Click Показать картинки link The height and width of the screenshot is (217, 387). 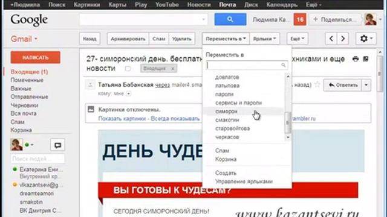[122, 119]
